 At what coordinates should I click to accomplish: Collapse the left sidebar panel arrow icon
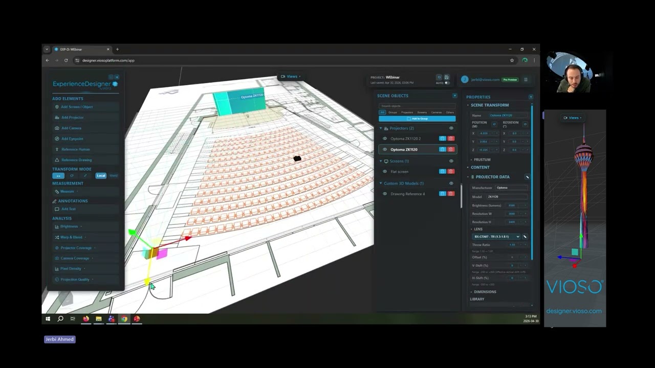point(117,77)
